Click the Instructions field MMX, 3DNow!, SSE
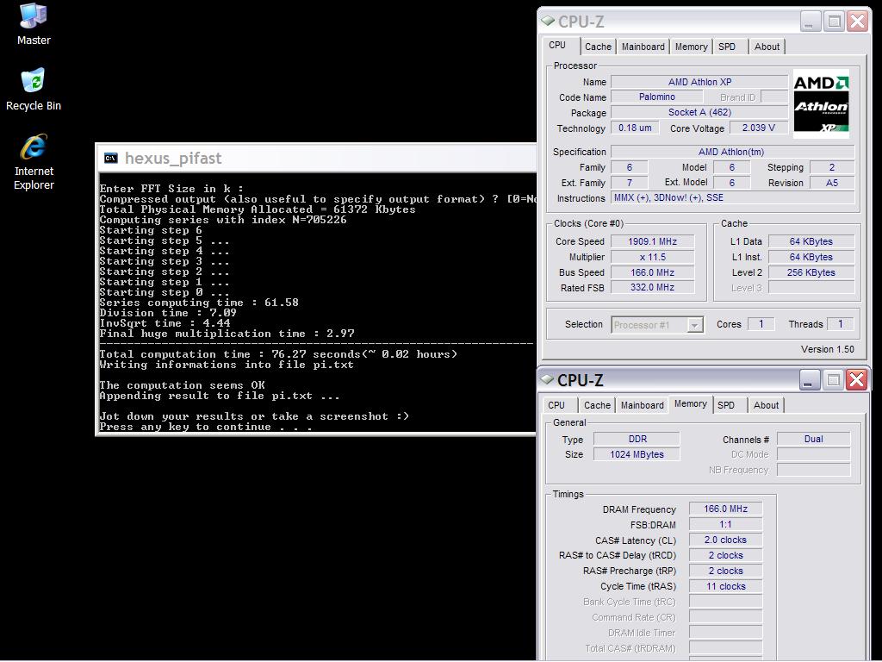882x662 pixels. coord(732,197)
